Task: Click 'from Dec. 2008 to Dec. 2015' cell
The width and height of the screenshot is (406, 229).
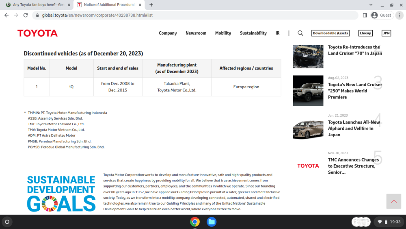Action: (118, 87)
